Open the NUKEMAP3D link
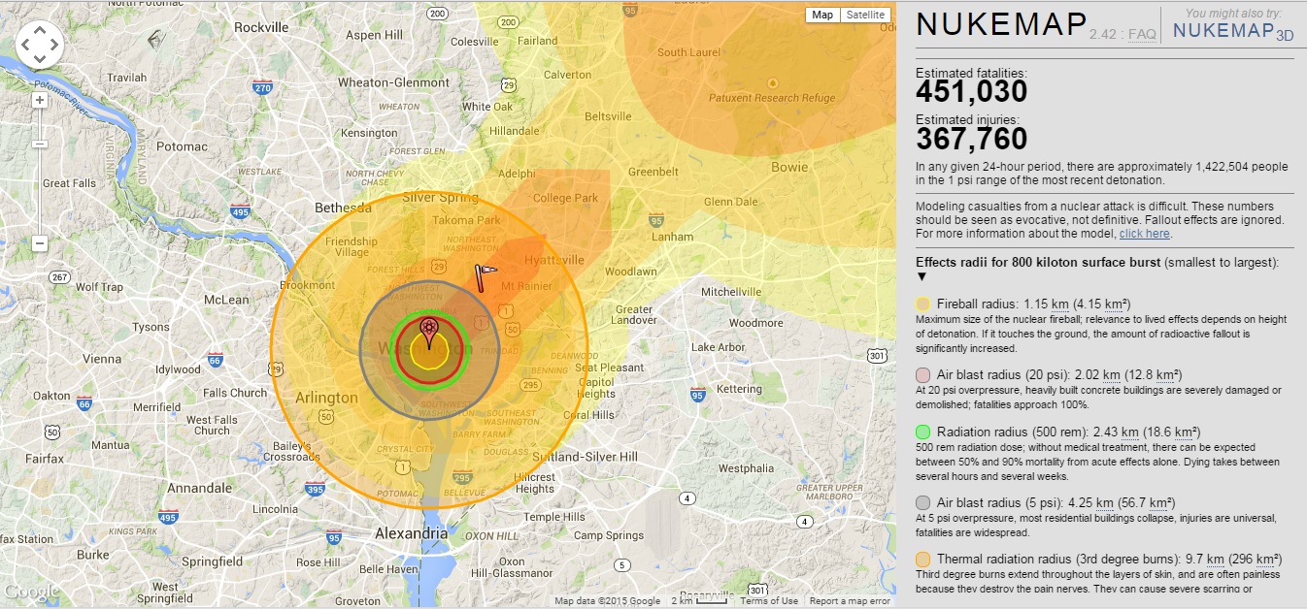This screenshot has width=1307, height=609. 1233,31
